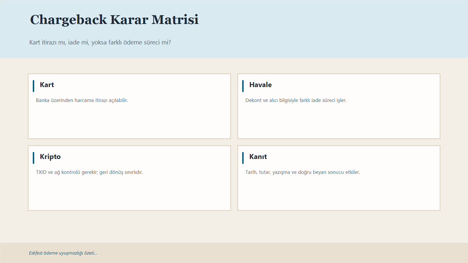Click the teal accent bar beside Havale

point(243,85)
